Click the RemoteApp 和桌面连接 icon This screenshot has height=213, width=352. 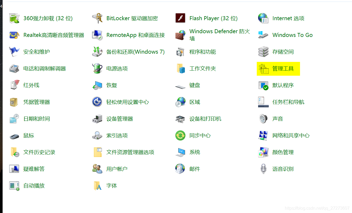(97, 35)
